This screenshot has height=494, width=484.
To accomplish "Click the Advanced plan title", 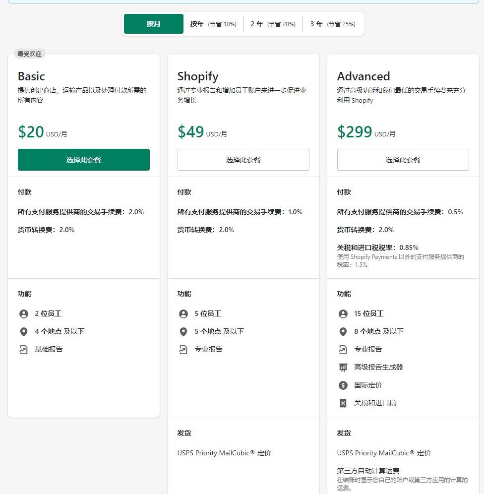I will pyautogui.click(x=363, y=76).
